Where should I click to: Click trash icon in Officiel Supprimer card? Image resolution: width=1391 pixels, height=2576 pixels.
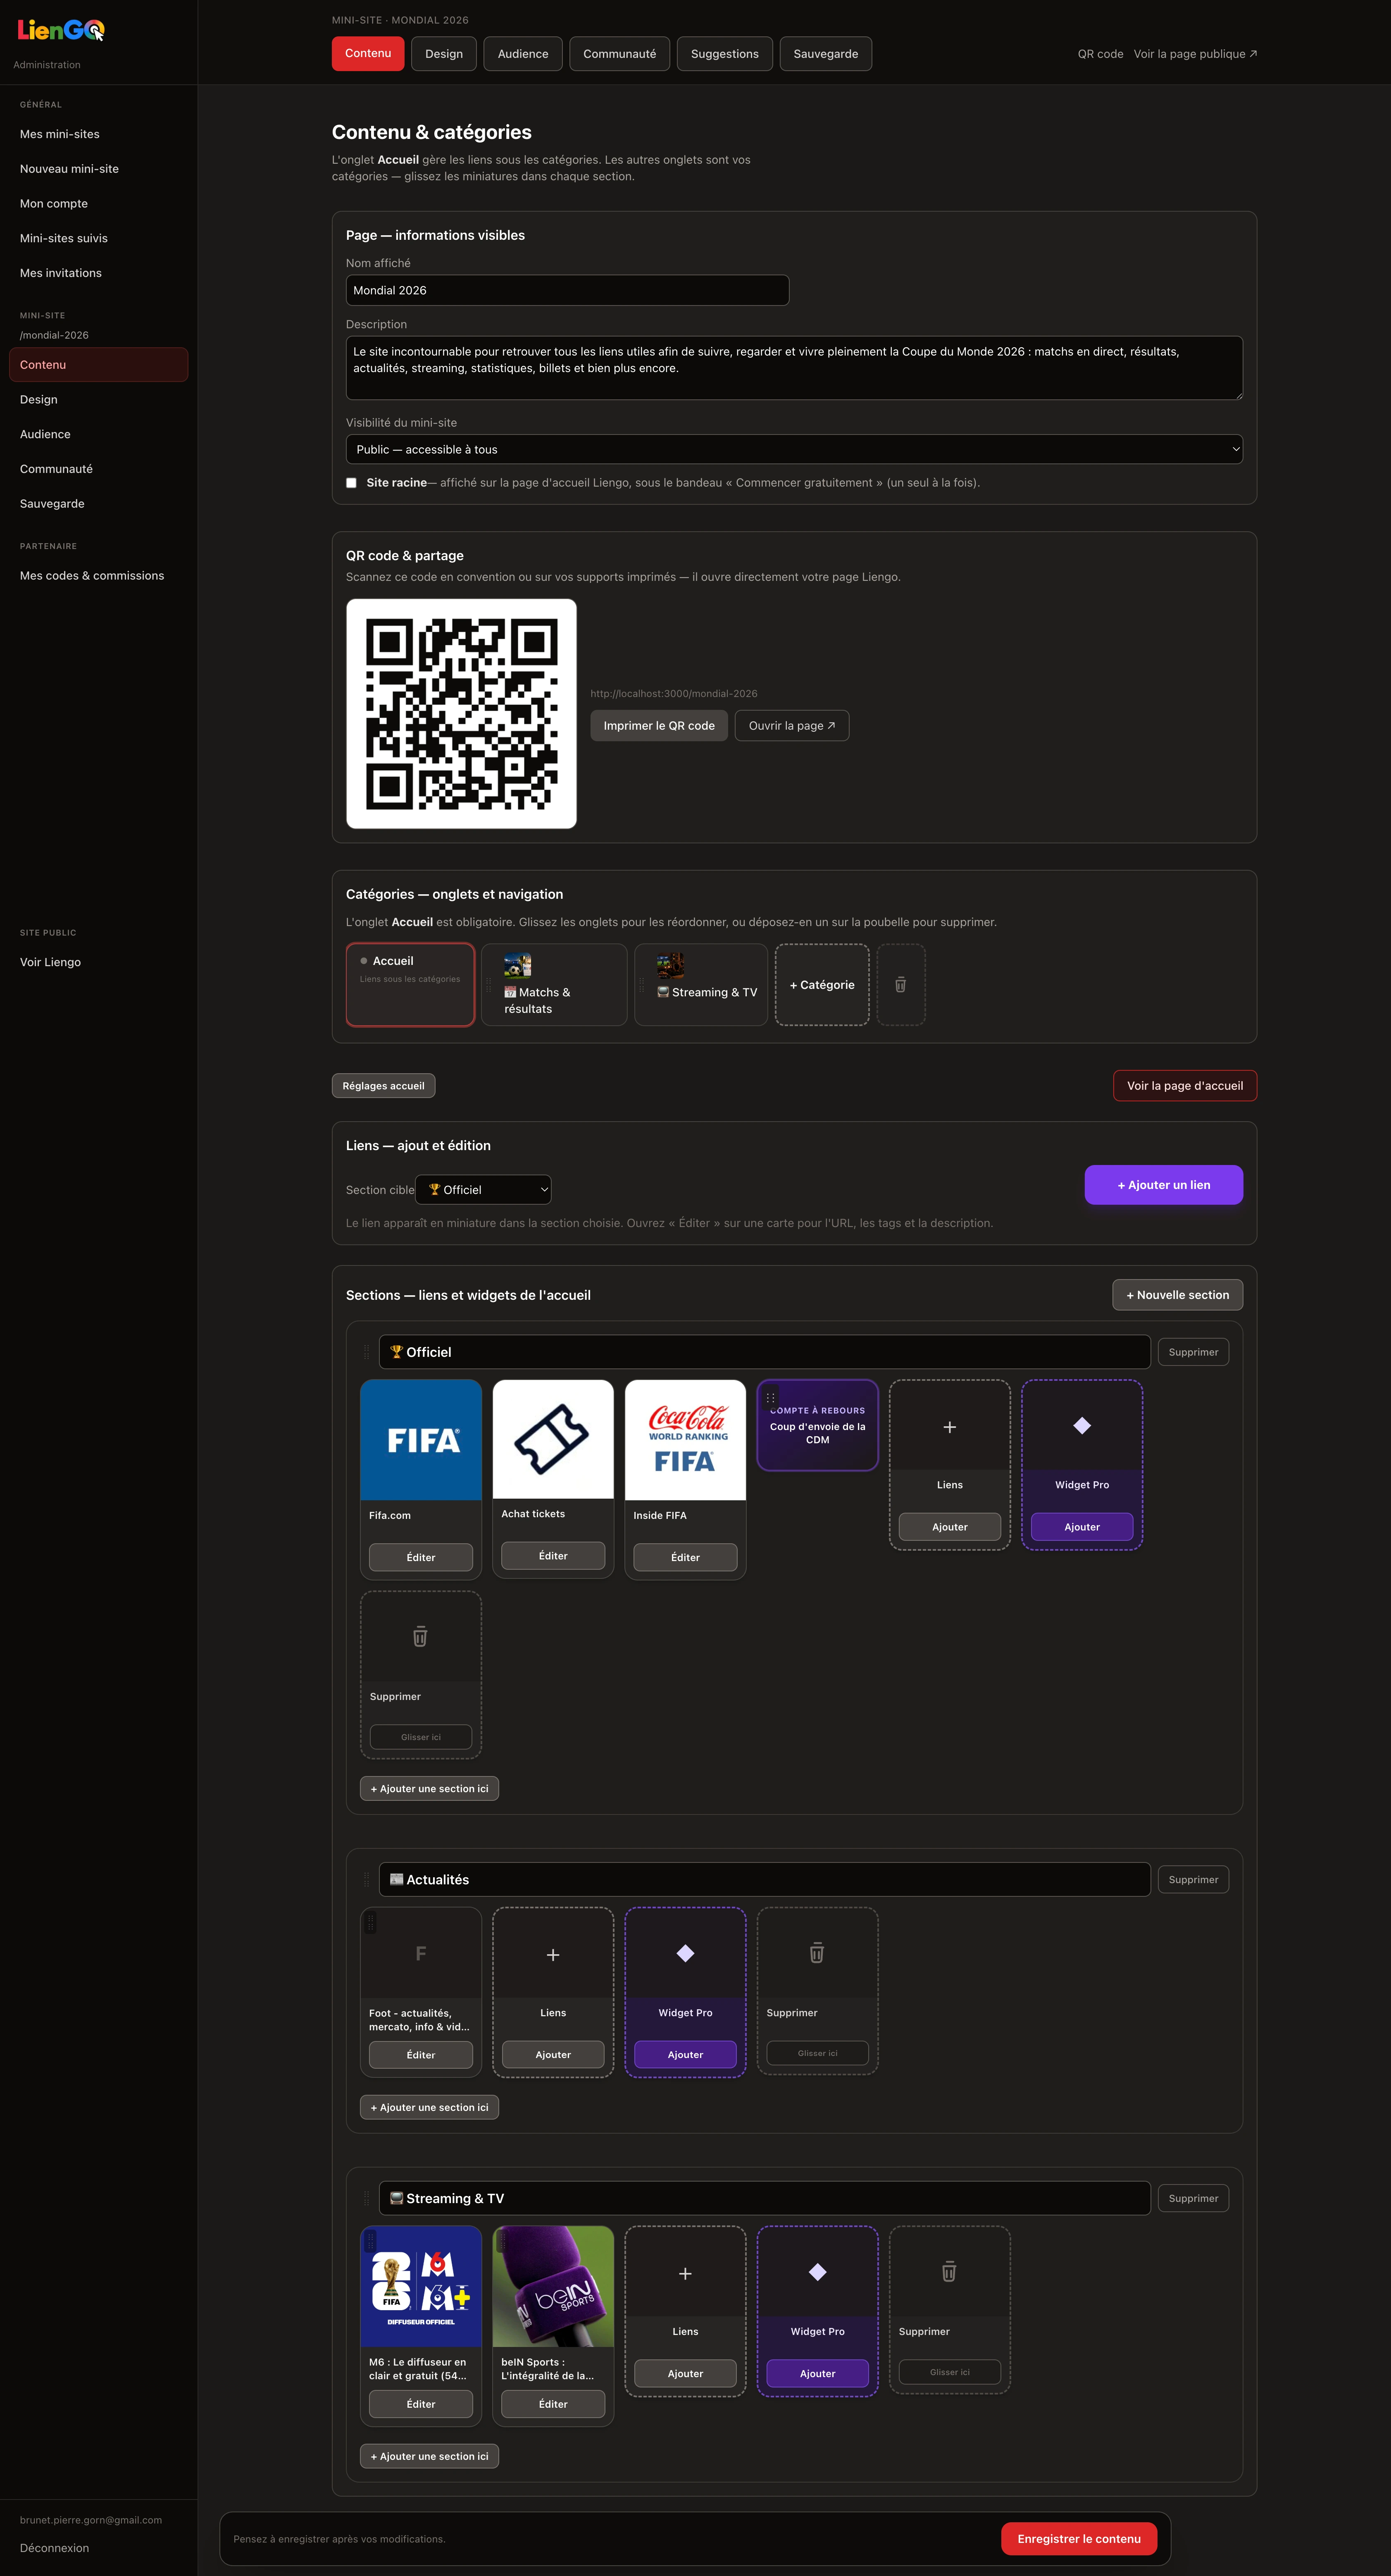pyautogui.click(x=421, y=1637)
